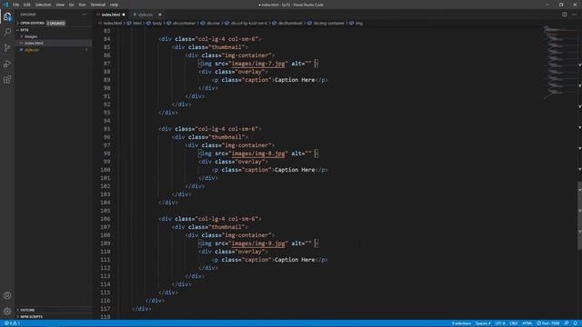
Task: Follow the images/img-7.jpg link
Action: pyautogui.click(x=258, y=64)
